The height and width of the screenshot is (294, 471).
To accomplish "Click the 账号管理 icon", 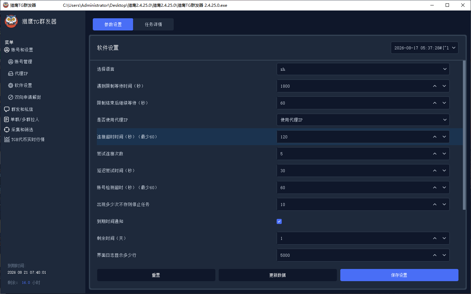I will pos(10,62).
